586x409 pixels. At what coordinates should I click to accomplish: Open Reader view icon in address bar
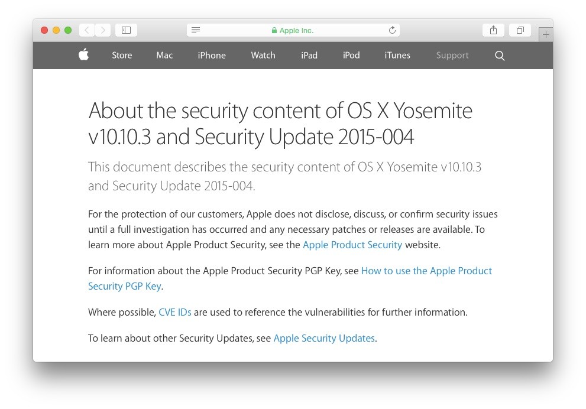pos(196,30)
